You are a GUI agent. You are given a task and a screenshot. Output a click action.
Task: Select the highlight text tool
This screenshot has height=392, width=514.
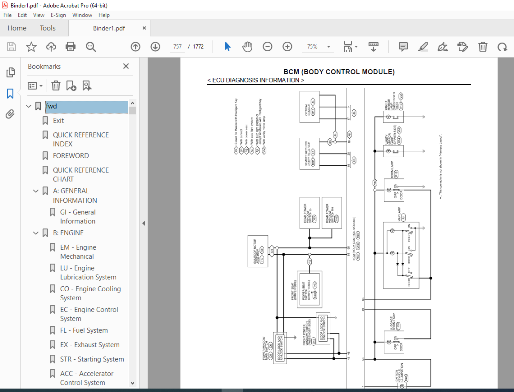(x=423, y=47)
